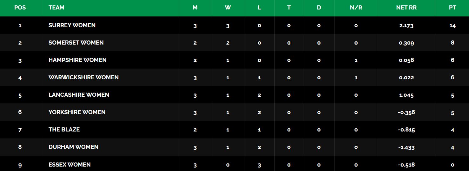Click the N/R column header
The image size is (469, 171).
coord(356,8)
